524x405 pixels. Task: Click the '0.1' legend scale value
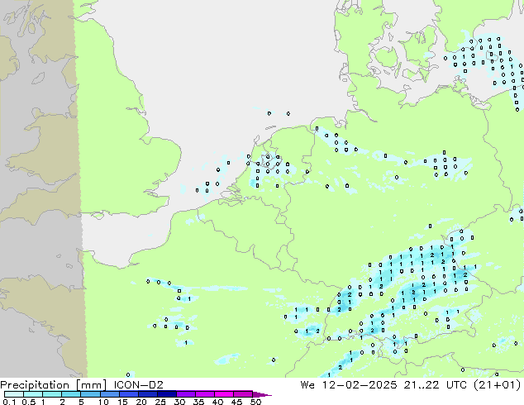[9, 402]
